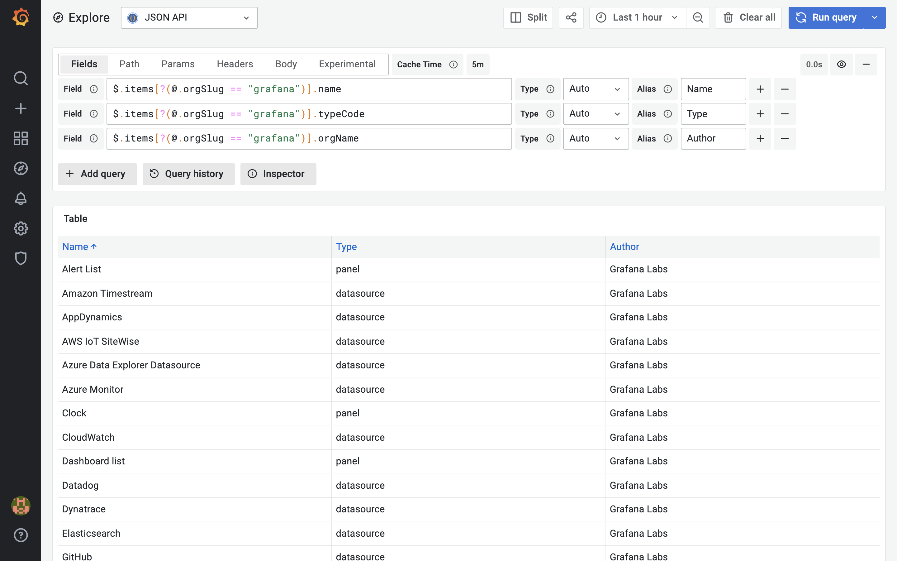Open the Dashboards grid icon in sidebar
Image resolution: width=897 pixels, height=561 pixels.
tap(20, 138)
